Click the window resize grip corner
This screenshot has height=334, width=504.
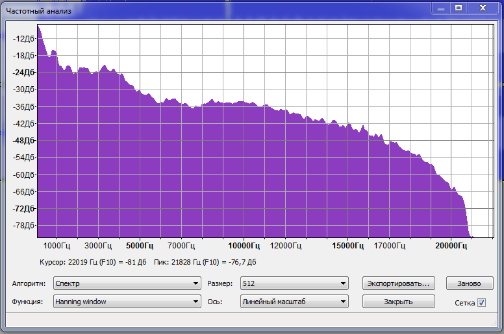coord(494,324)
